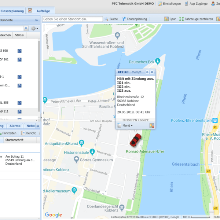Type in the Standort search field
The width and height of the screenshot is (220, 220).
pyautogui.click(x=73, y=19)
